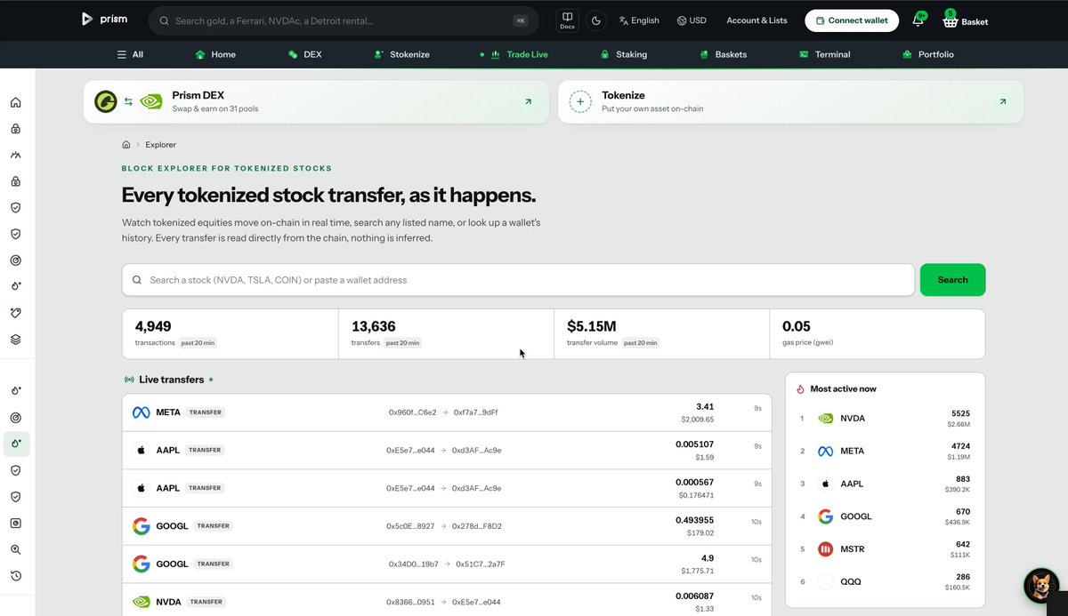Click recipient address 0xf7a7...9dFf
This screenshot has height=616, width=1068.
point(476,412)
